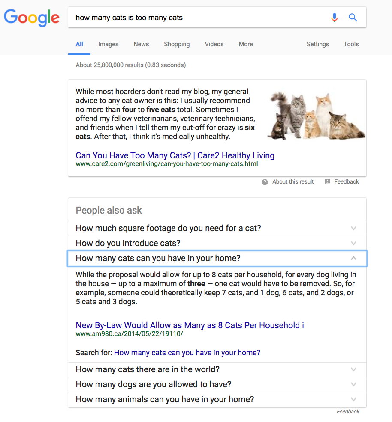Click the Google logo
This screenshot has height=422, width=392.
32,18
